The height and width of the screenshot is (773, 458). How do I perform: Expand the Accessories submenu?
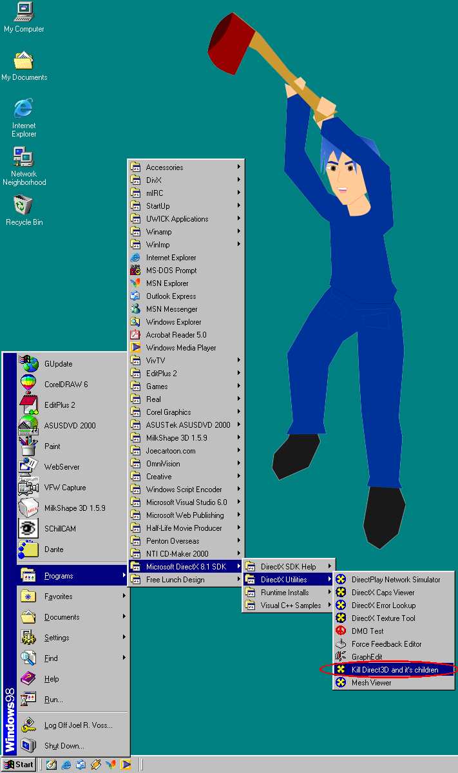[186, 167]
